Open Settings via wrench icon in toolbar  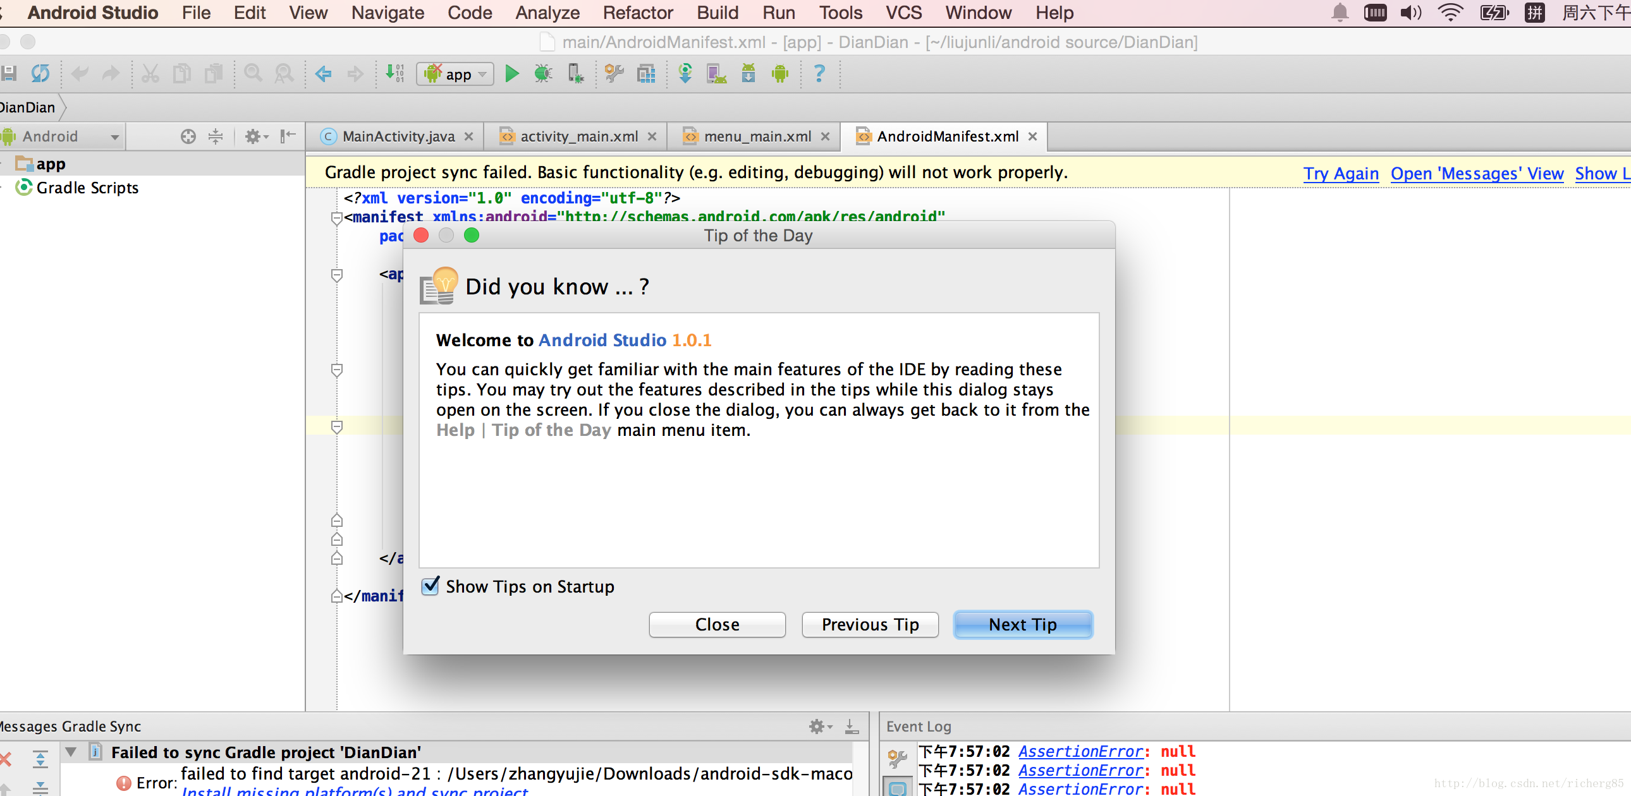tap(614, 73)
